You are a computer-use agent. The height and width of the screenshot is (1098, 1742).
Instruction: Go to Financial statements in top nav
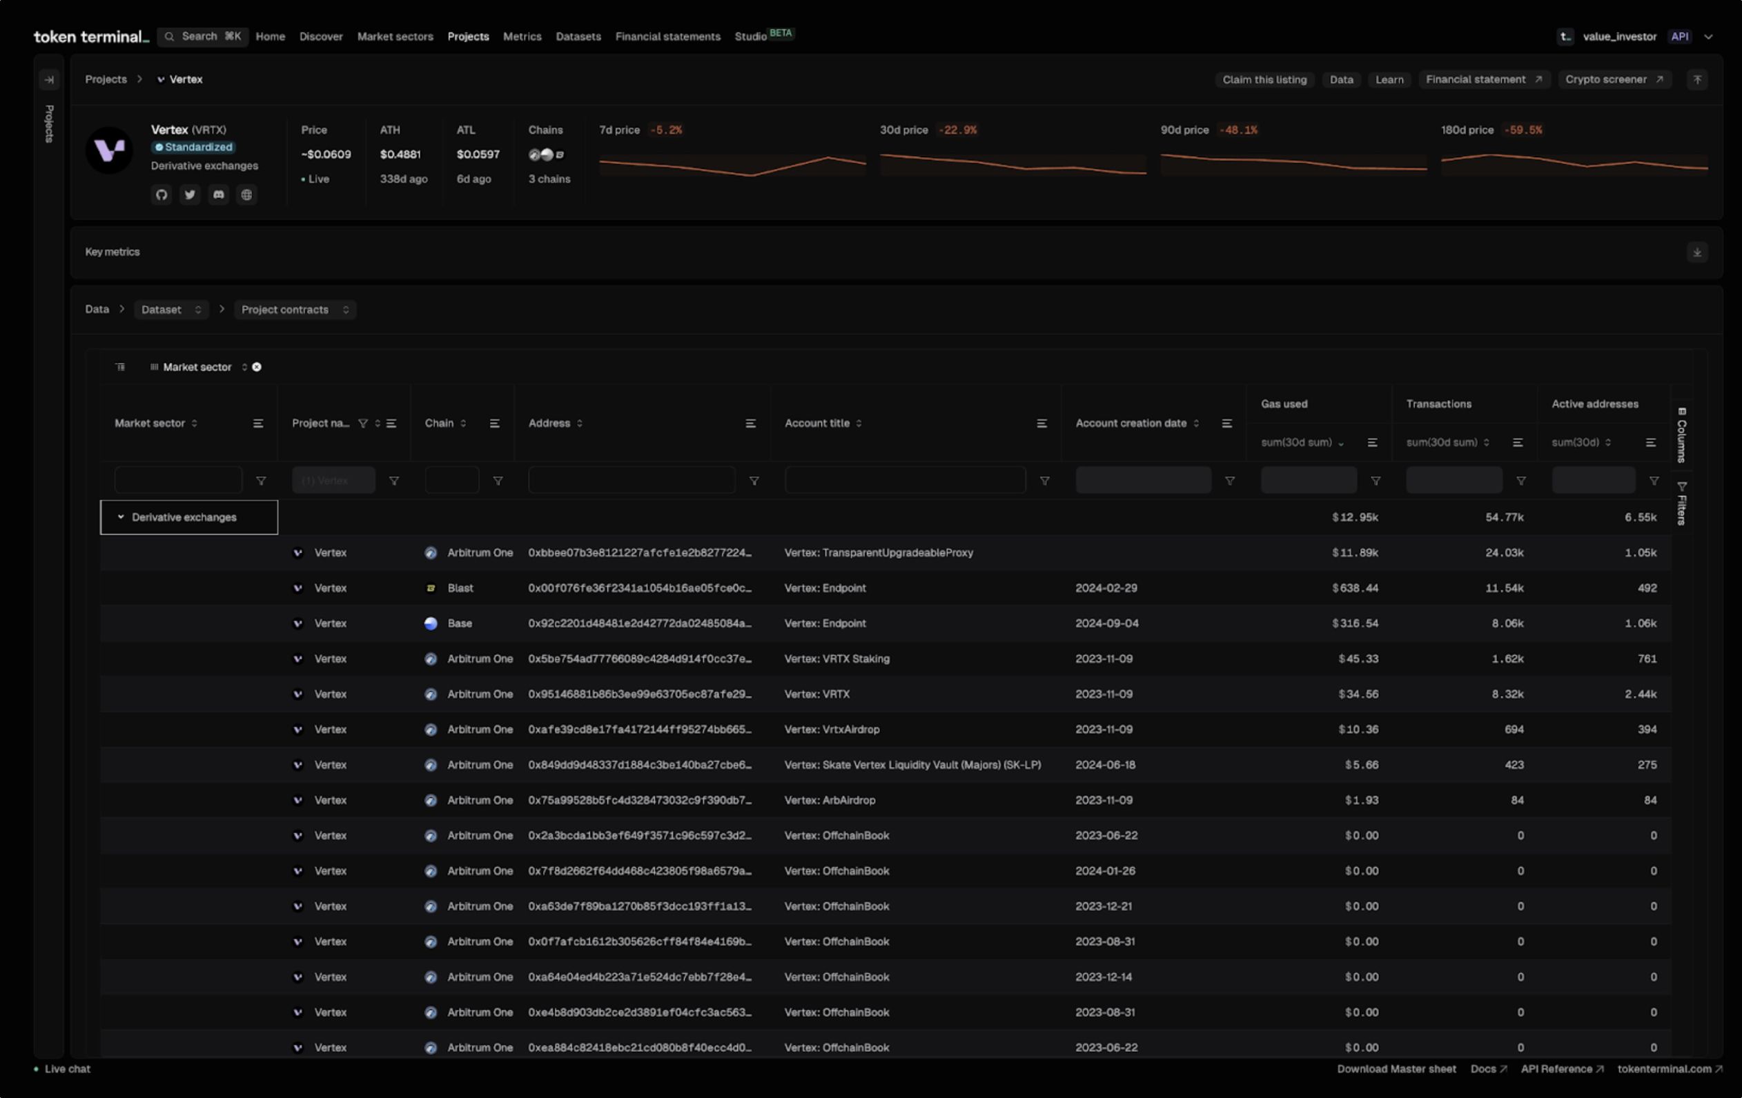[x=667, y=36]
